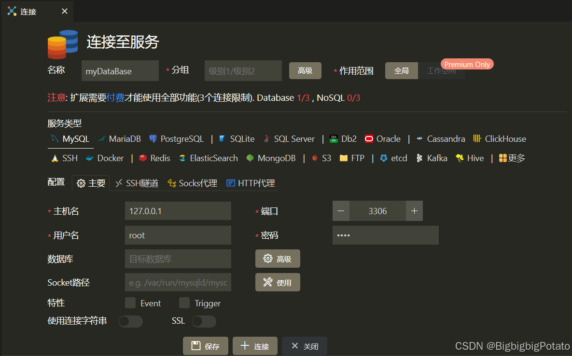Open the Socks代理 tab
This screenshot has width=572, height=356.
[x=192, y=183]
